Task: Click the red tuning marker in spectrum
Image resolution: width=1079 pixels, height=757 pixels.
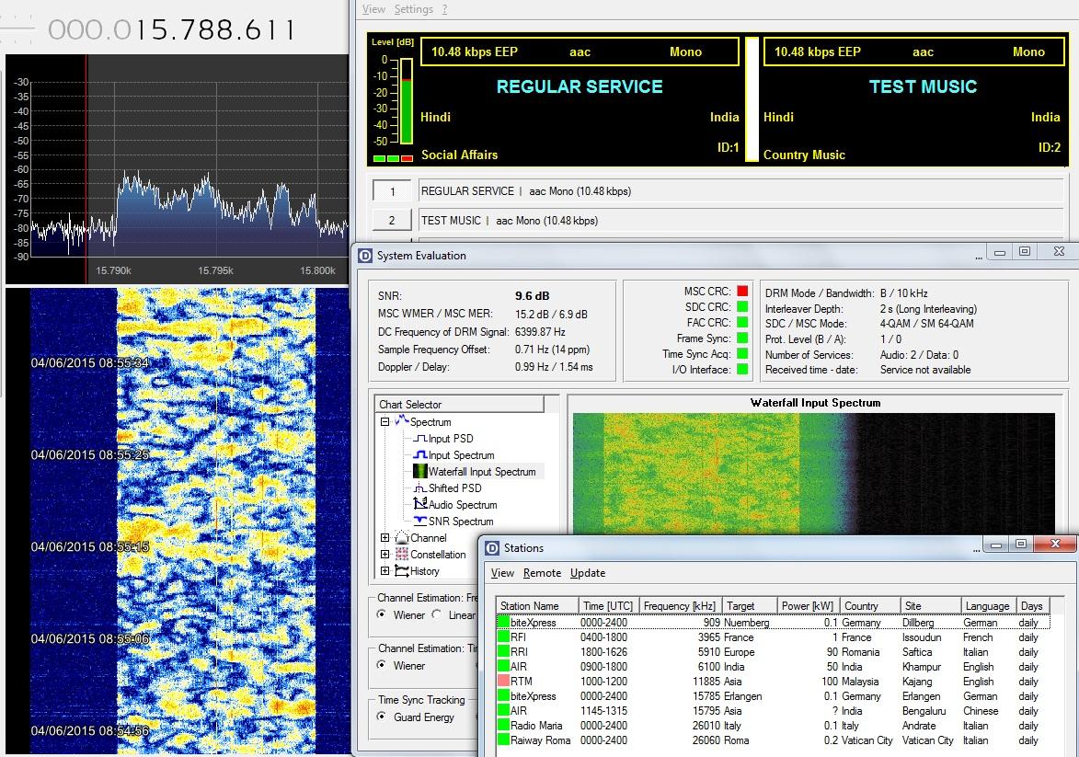Action: [x=86, y=166]
